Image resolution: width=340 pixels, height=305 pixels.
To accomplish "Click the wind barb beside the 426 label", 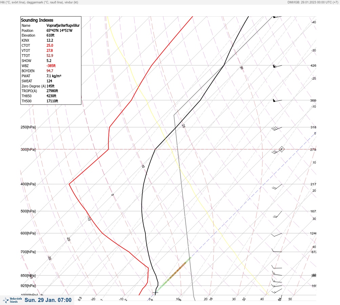I will pos(277,66).
